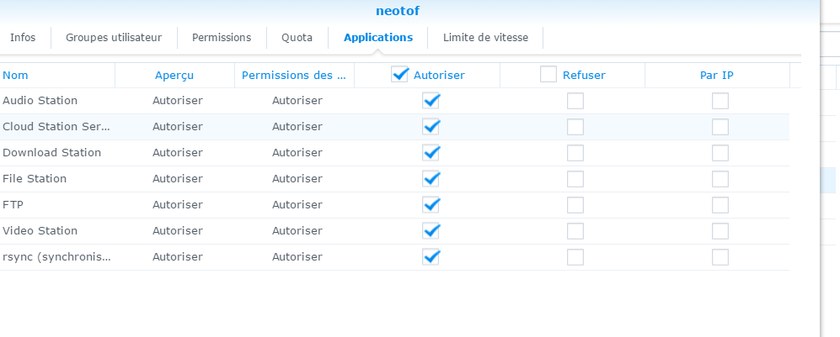Click the Aperçu column header
Viewport: 840px width, 337px height.
click(x=174, y=76)
